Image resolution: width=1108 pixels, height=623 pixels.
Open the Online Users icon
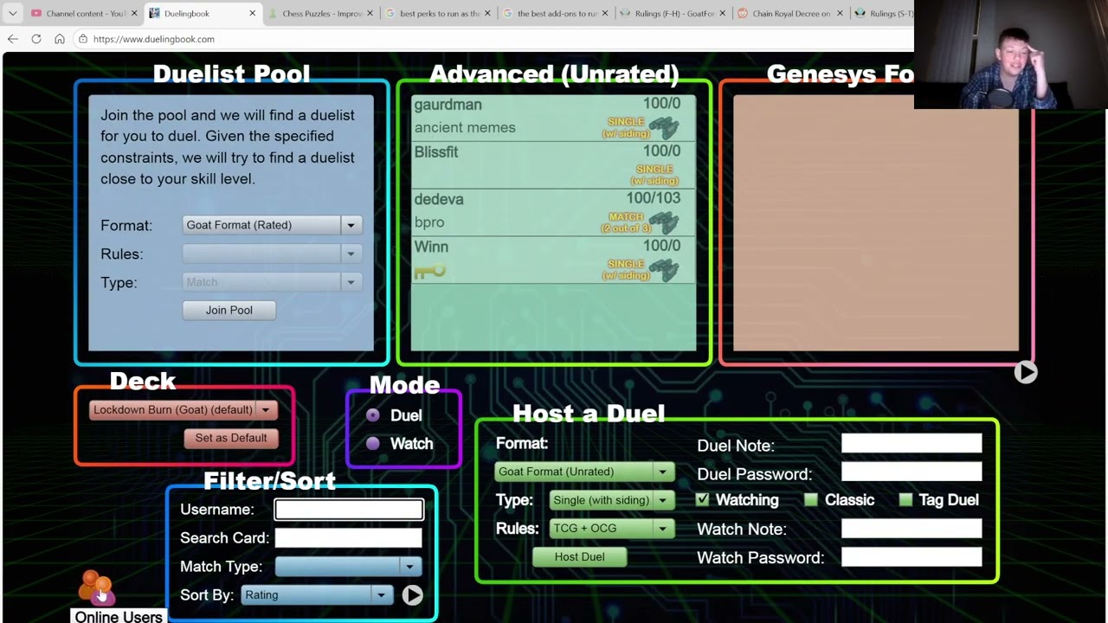96,588
